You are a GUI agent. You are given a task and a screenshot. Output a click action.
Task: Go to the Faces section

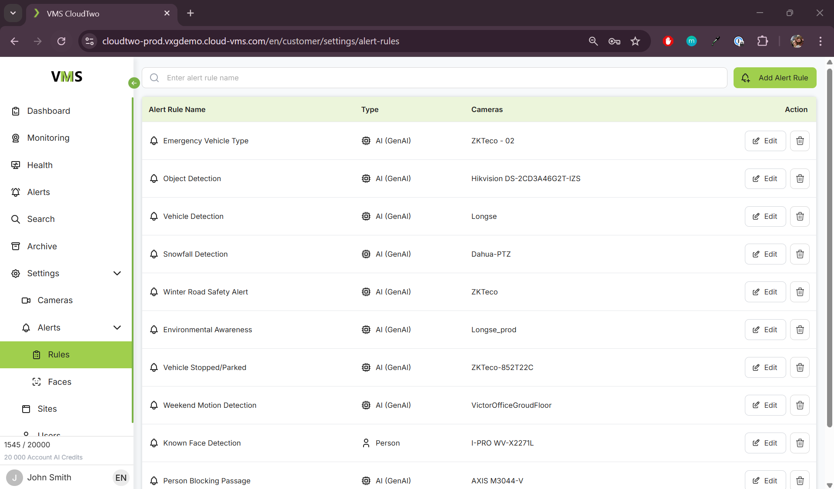pyautogui.click(x=60, y=382)
